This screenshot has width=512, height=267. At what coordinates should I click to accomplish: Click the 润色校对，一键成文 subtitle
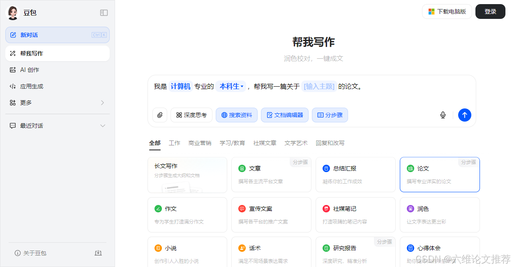[314, 58]
